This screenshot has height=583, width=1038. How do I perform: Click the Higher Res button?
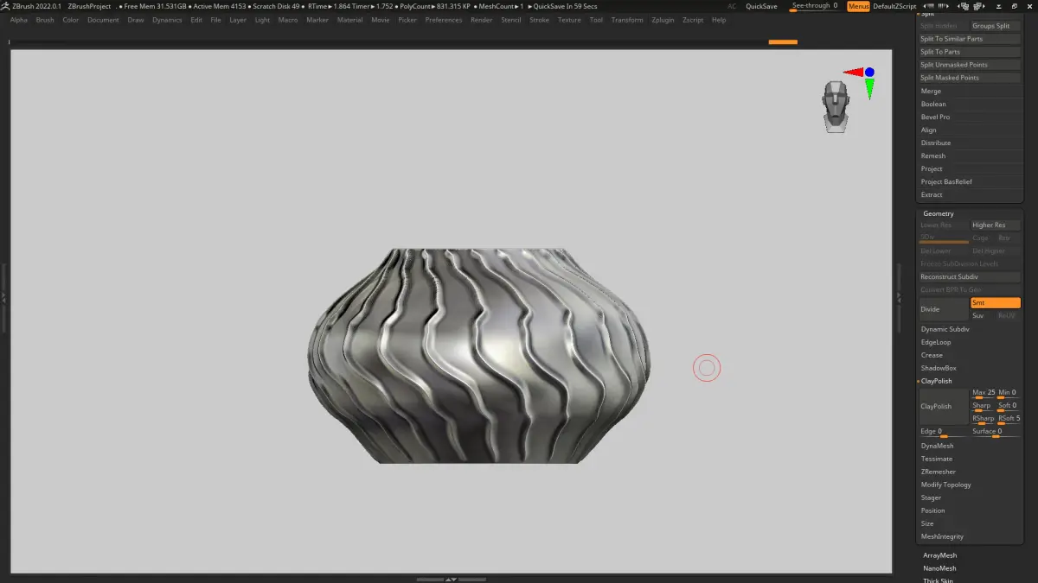pyautogui.click(x=996, y=225)
